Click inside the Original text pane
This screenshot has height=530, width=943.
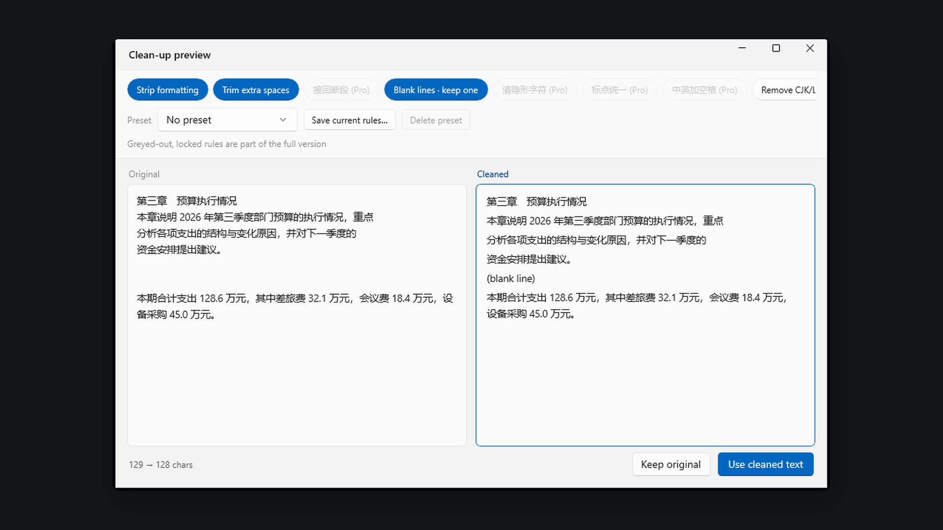pyautogui.click(x=297, y=315)
